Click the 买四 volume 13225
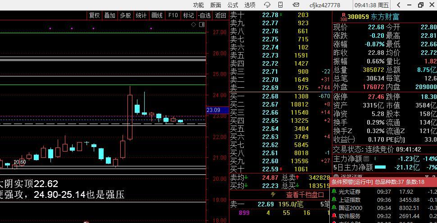This screenshot has height=223, width=437. pos(299,120)
